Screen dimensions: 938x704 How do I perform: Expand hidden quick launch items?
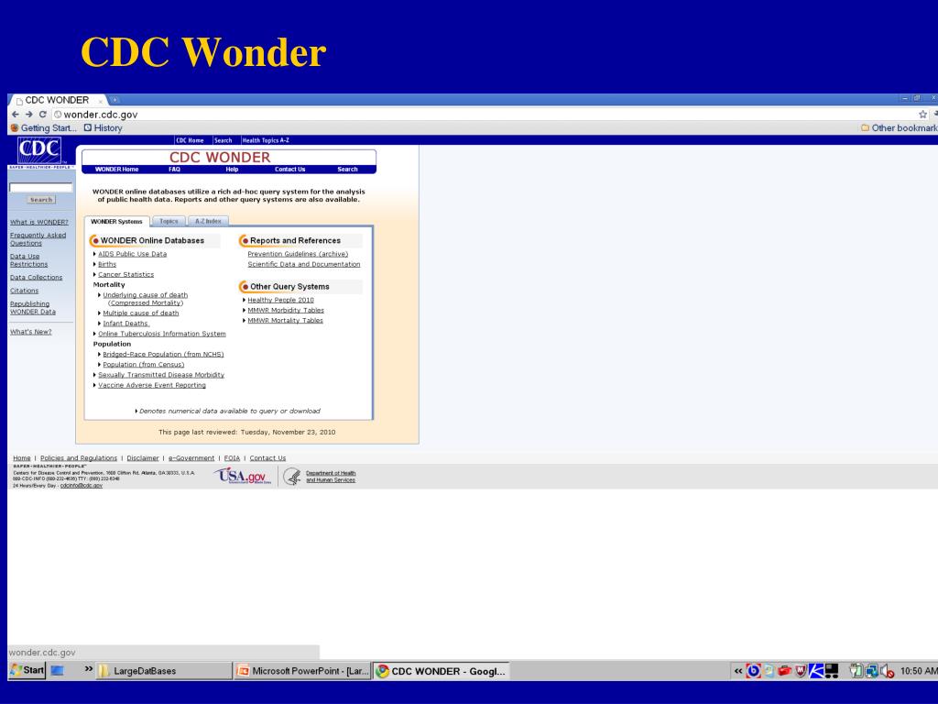click(89, 668)
